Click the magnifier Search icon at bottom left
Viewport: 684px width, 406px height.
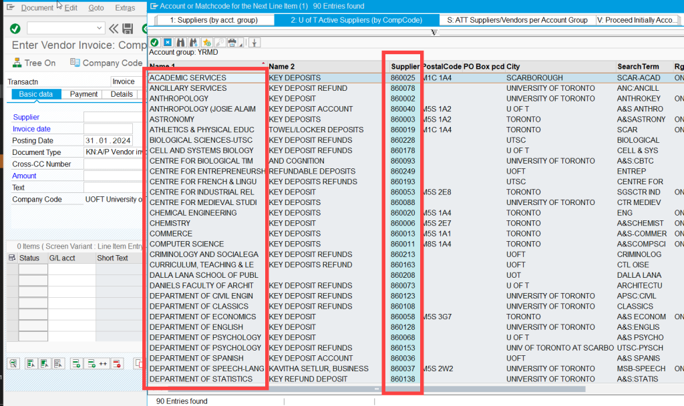point(13,364)
